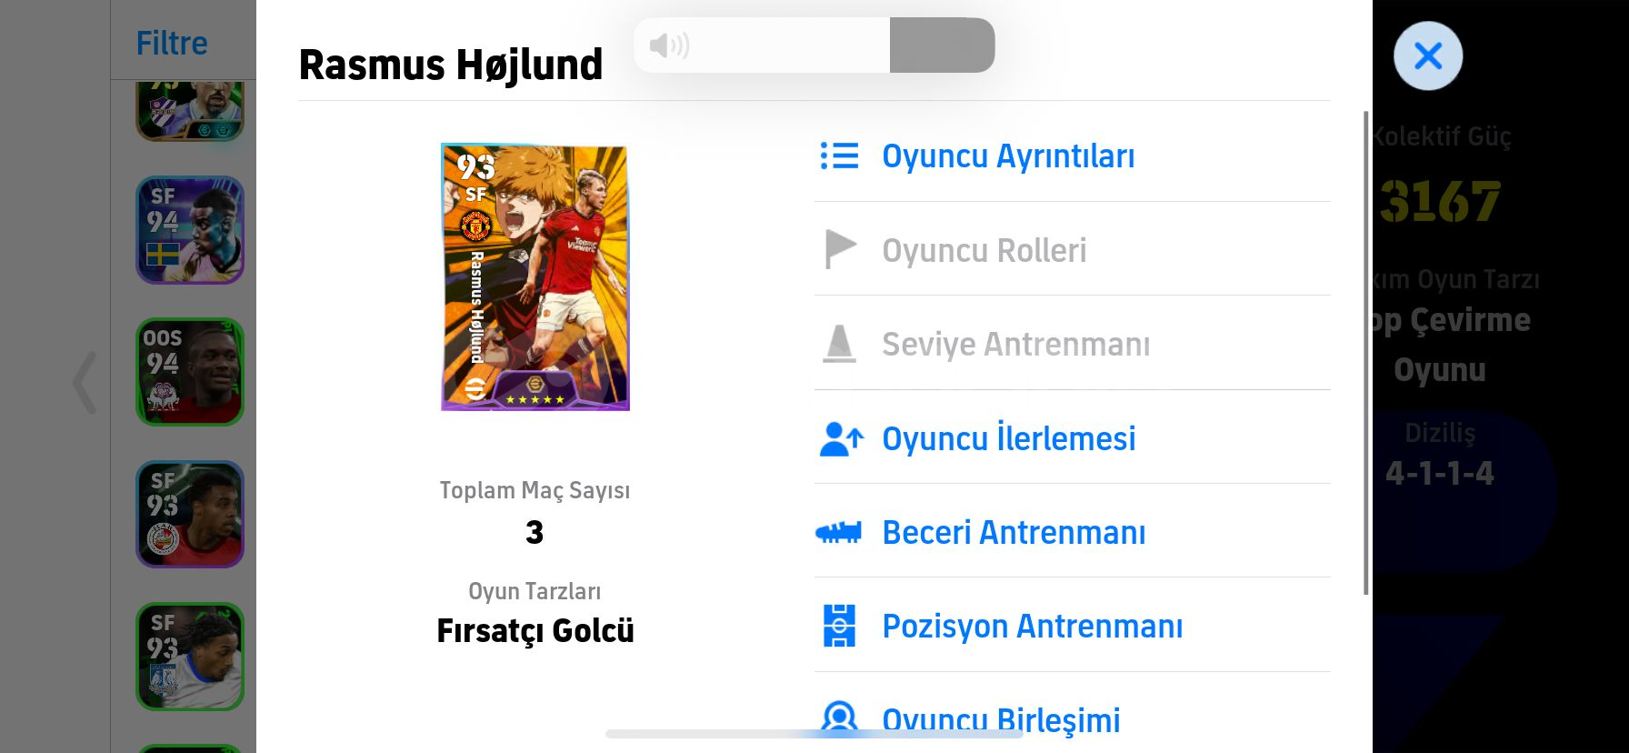Open the Filtre filter option

(x=172, y=43)
